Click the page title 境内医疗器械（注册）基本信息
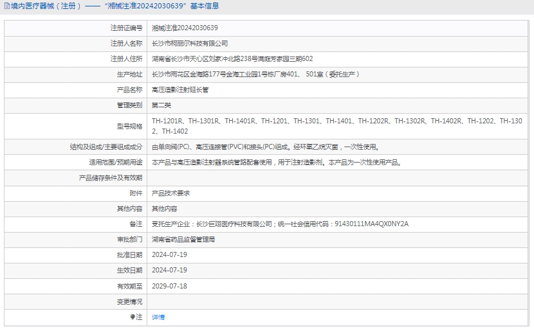 coord(115,6)
